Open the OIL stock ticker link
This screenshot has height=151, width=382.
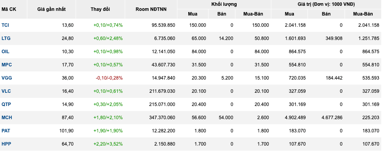pyautogui.click(x=5, y=52)
